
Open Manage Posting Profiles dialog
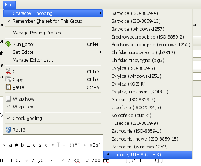[x=53, y=33]
